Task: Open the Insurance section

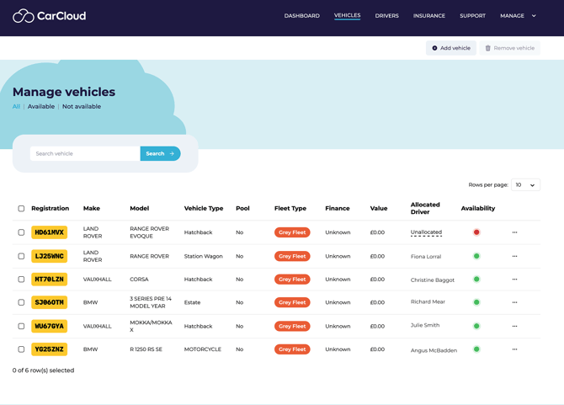Action: click(x=429, y=16)
